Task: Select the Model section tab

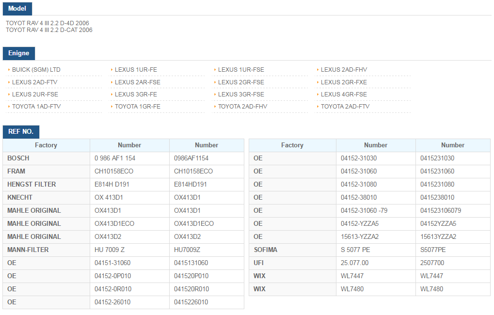Action: (17, 9)
